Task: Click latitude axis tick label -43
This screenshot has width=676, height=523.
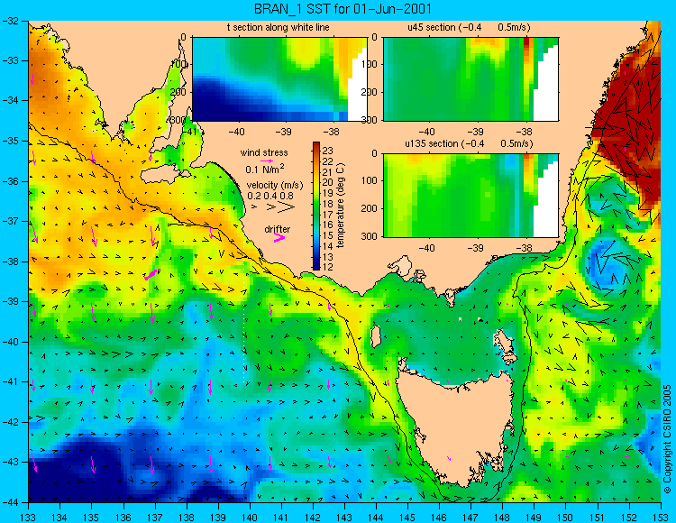Action: 10,463
